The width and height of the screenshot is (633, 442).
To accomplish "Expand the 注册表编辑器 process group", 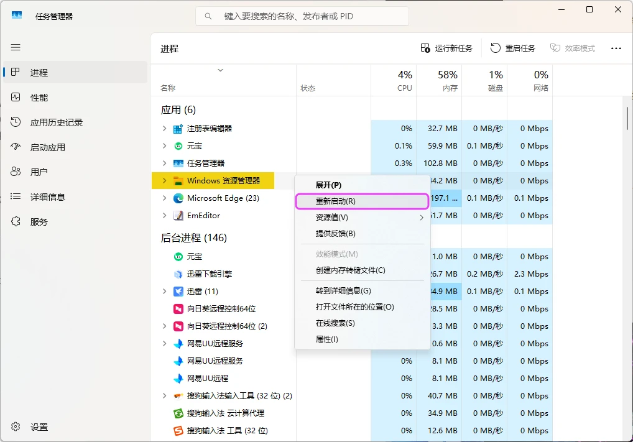I will click(x=164, y=128).
